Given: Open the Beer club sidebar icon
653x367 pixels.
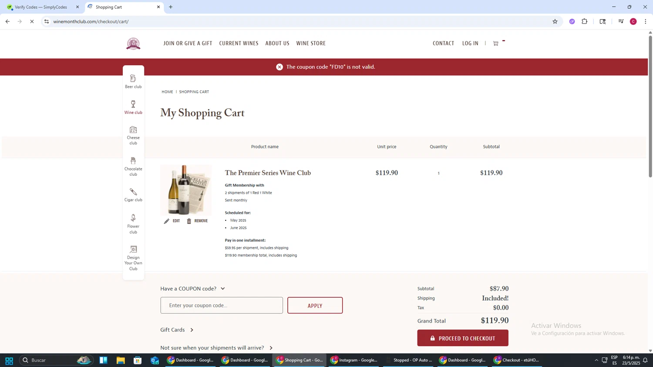Looking at the screenshot, I should [133, 81].
